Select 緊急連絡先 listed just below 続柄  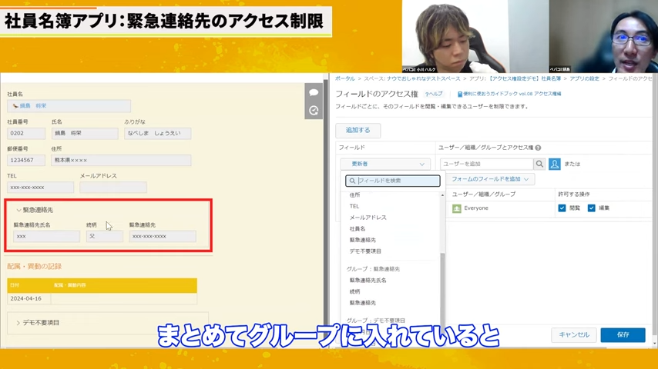click(x=363, y=303)
